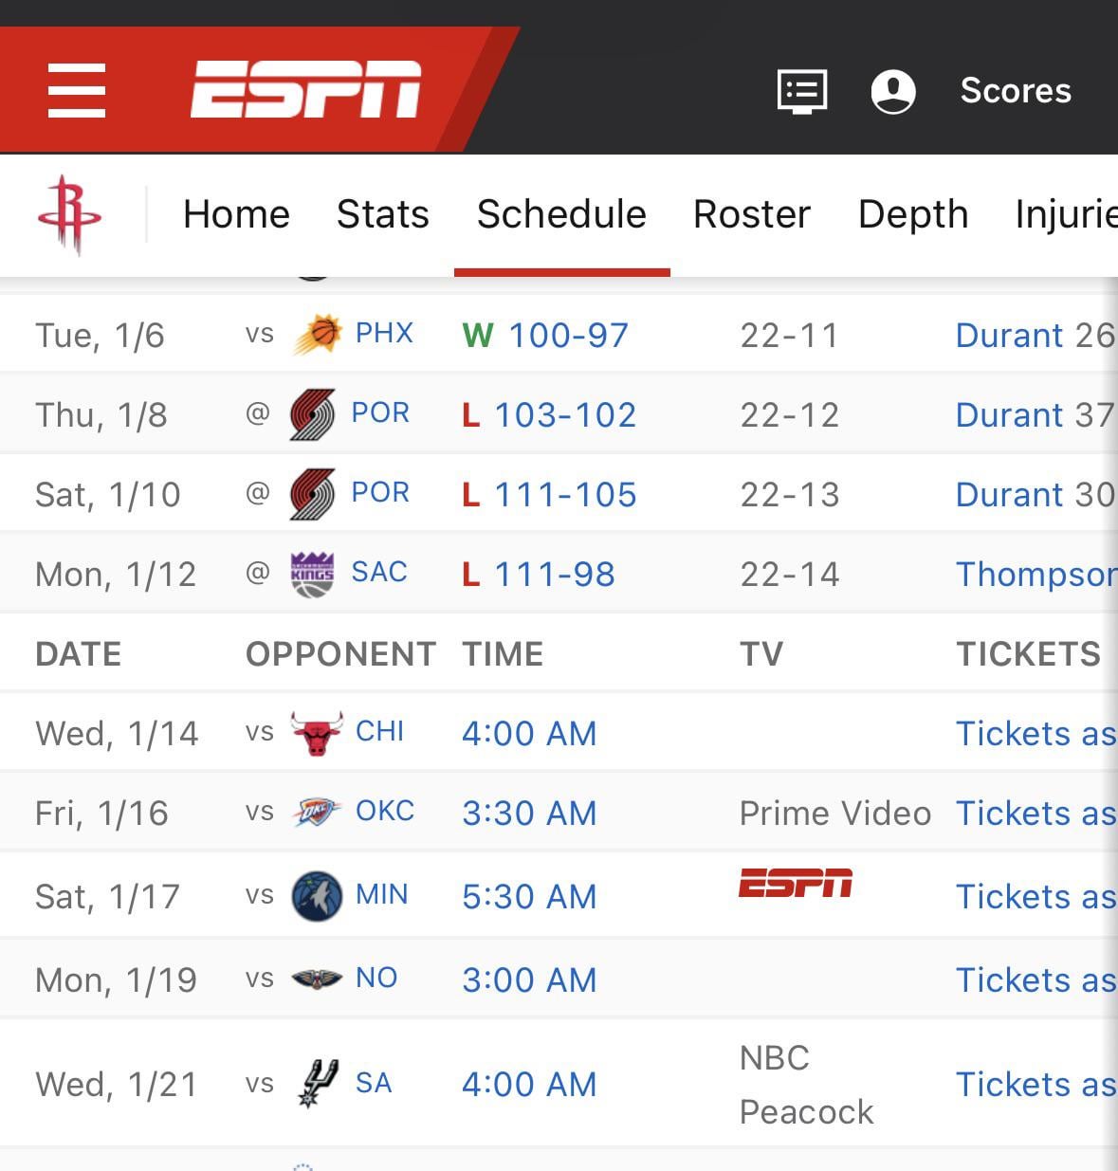The width and height of the screenshot is (1118, 1171).
Task: Click the Houston Rockets team logo
Action: [x=69, y=214]
